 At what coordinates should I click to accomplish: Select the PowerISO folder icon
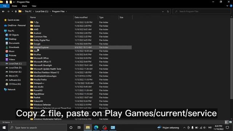32,90
